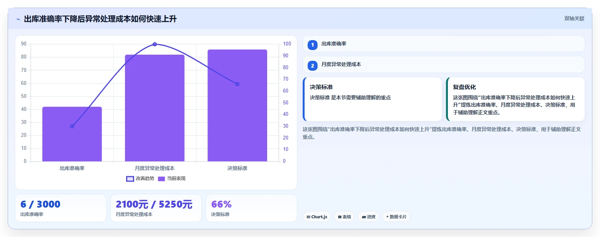Click the 当前表现 purple legend swatch
Viewport: 600px width, 237px height.
point(161,179)
